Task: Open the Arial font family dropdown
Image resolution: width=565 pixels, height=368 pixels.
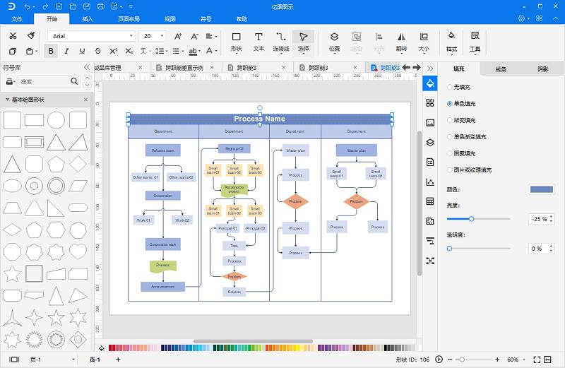Action: [x=91, y=35]
